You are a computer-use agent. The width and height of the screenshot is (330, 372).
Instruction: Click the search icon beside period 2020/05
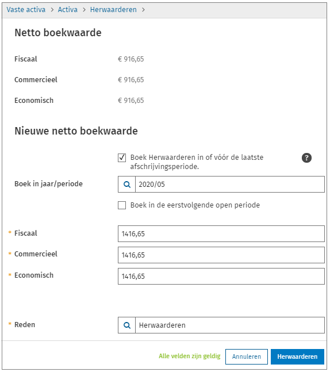pyautogui.click(x=127, y=185)
